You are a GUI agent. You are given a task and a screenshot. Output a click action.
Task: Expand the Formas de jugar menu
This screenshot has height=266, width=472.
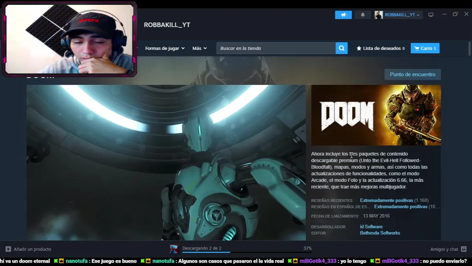click(165, 48)
